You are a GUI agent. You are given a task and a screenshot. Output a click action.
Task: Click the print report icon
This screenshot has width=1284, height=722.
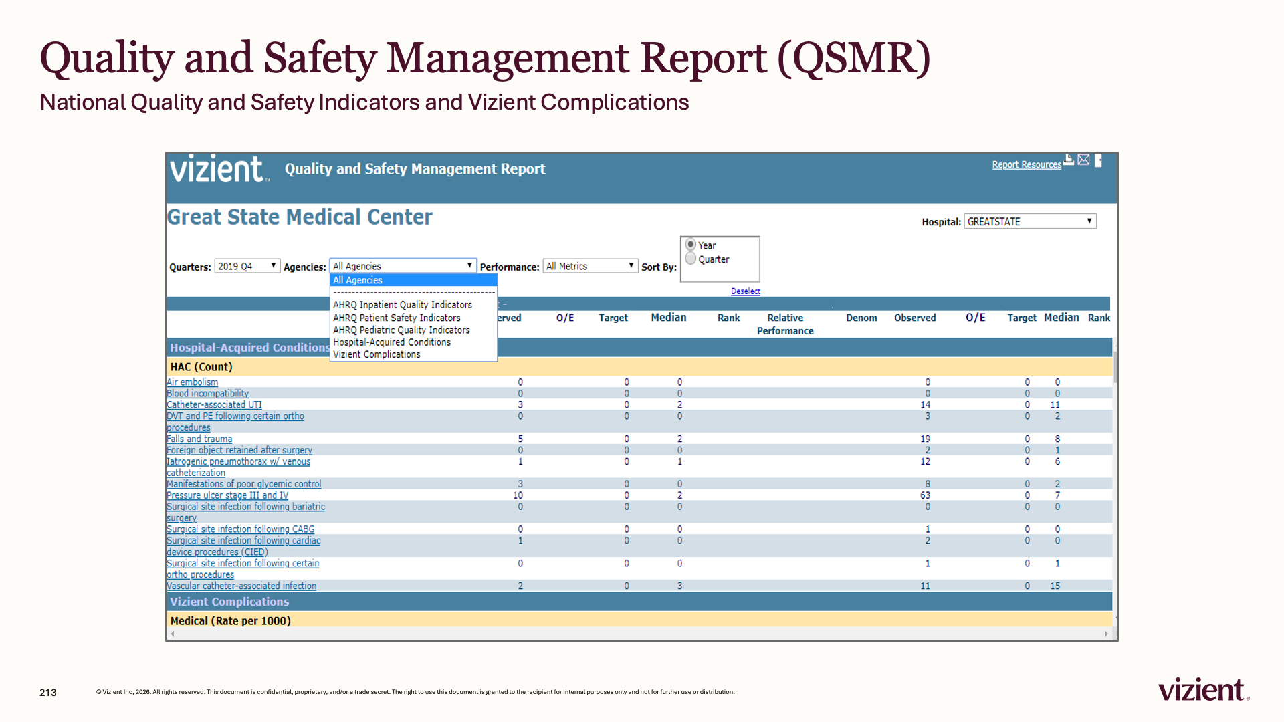click(1069, 160)
